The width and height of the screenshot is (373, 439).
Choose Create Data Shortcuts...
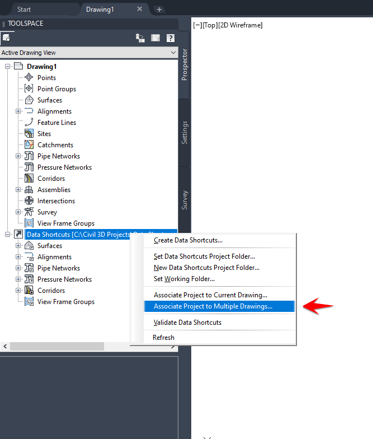220,240
